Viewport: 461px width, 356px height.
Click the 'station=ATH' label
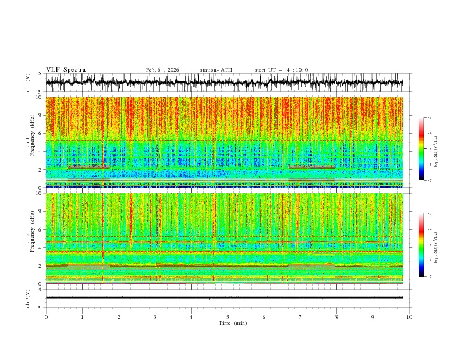point(216,70)
